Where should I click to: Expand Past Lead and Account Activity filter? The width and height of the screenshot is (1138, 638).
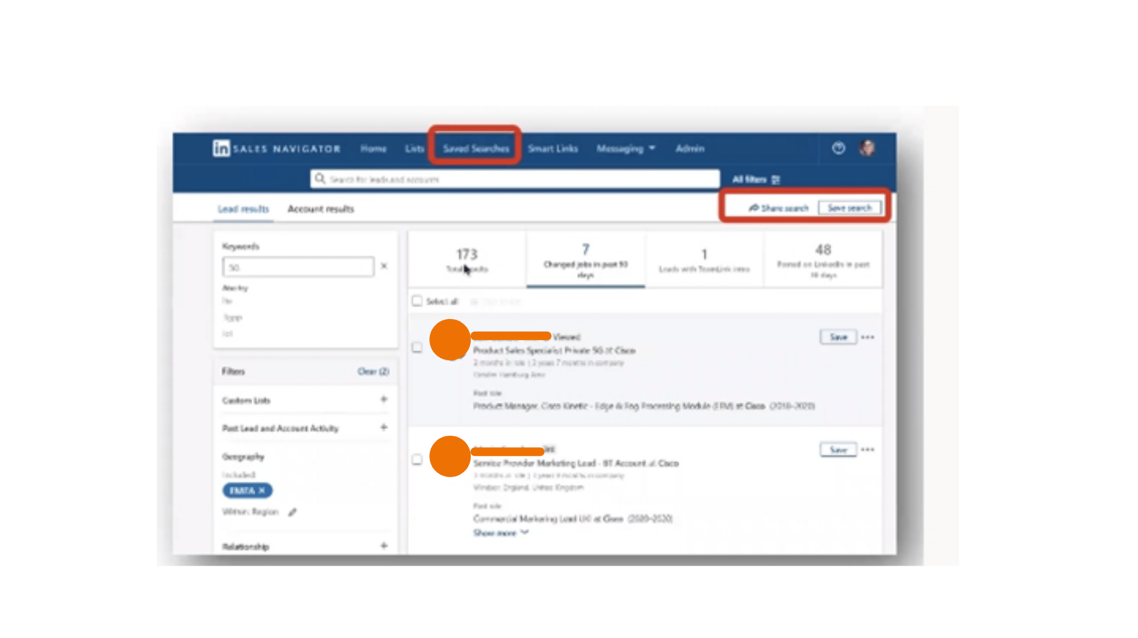pyautogui.click(x=384, y=428)
